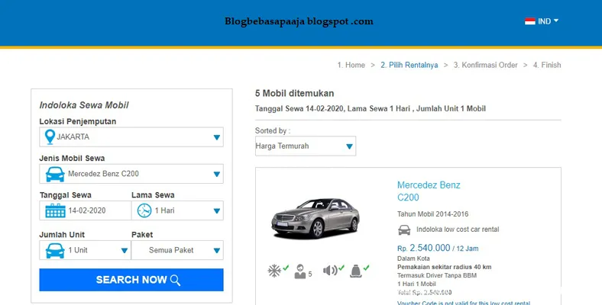Select the 2. Pilih Rentalnya step
Viewport: 602px width, 305px height.
[409, 65]
